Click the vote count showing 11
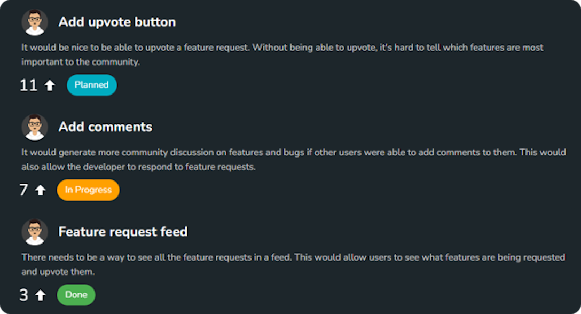The width and height of the screenshot is (581, 314). click(x=28, y=85)
